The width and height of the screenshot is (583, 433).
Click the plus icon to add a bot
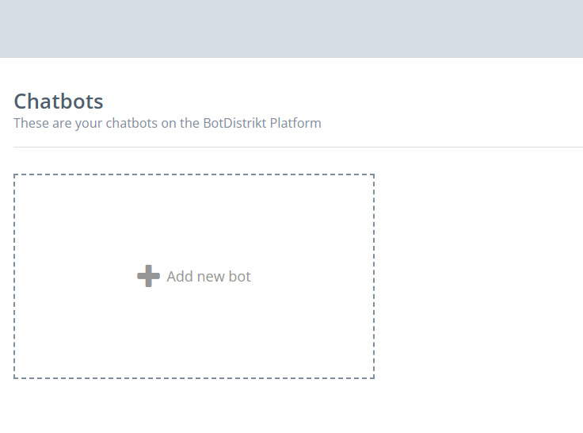tap(148, 276)
